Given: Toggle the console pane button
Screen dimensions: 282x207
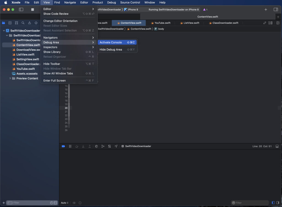Looking at the screenshot, I should pos(278,203).
